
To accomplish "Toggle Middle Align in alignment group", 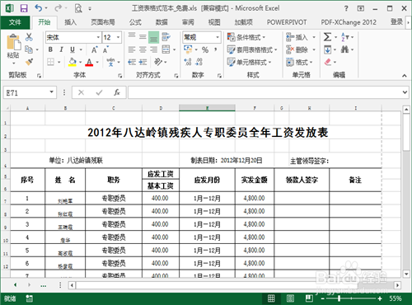I will point(143,37).
